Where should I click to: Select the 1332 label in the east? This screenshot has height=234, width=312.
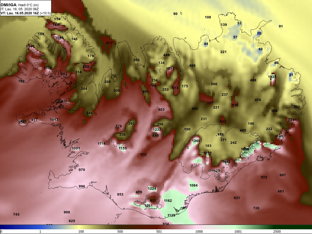[x=272, y=77]
